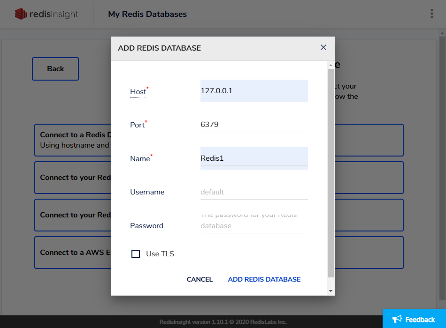Click Add Redis Database confirm button
Viewport: 446px width, 328px height.
click(264, 279)
